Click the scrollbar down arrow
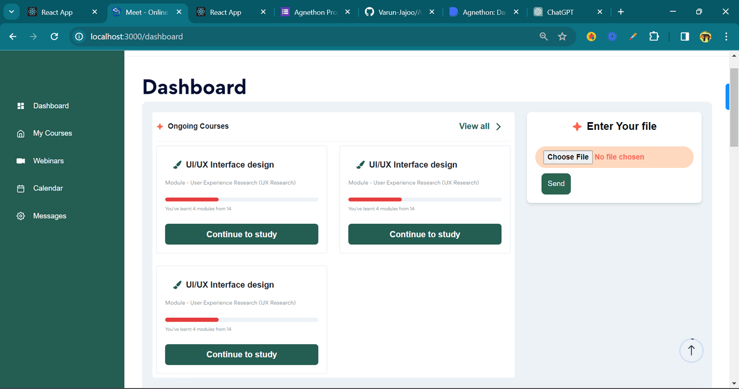This screenshot has height=389, width=739. [734, 383]
